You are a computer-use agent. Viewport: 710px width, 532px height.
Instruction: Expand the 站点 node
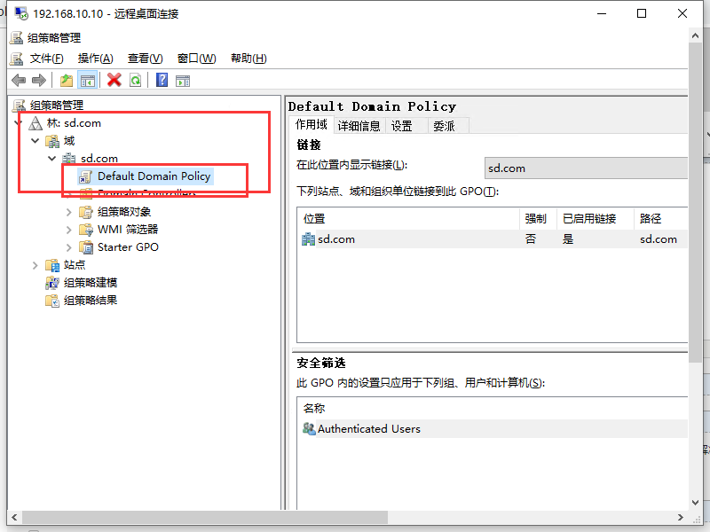click(x=35, y=265)
